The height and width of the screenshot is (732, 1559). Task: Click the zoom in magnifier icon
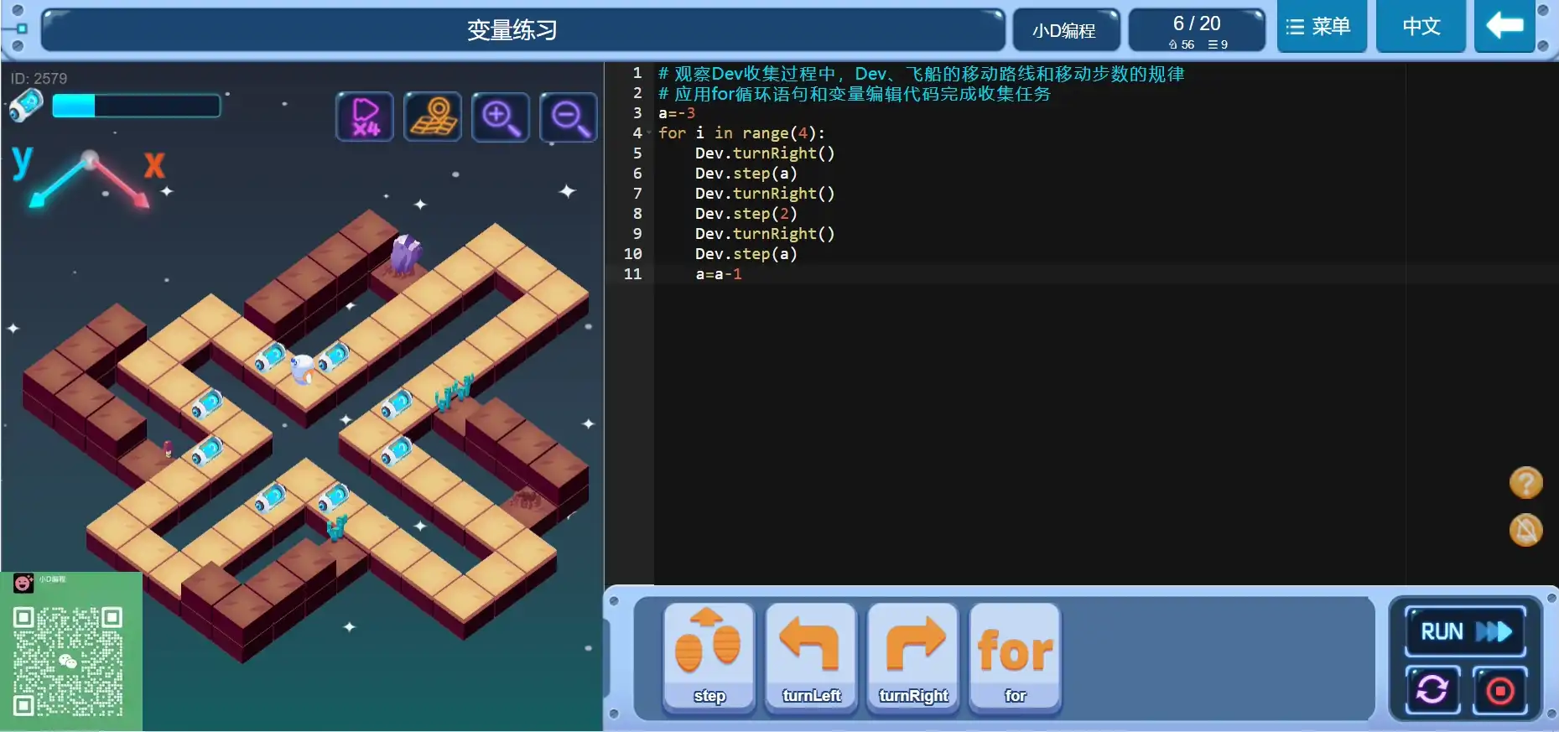pos(501,117)
